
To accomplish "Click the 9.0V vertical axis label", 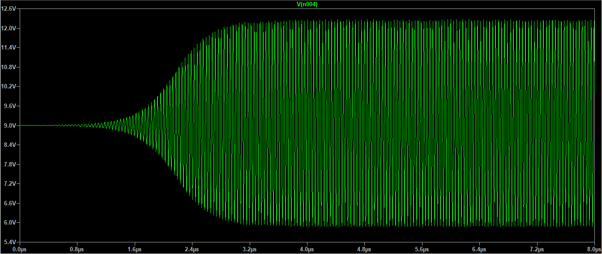I will (11, 125).
